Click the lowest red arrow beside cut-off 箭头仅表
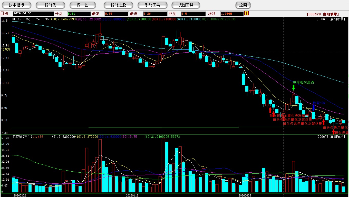Viewport: 349px width, 197px height. click(x=334, y=132)
